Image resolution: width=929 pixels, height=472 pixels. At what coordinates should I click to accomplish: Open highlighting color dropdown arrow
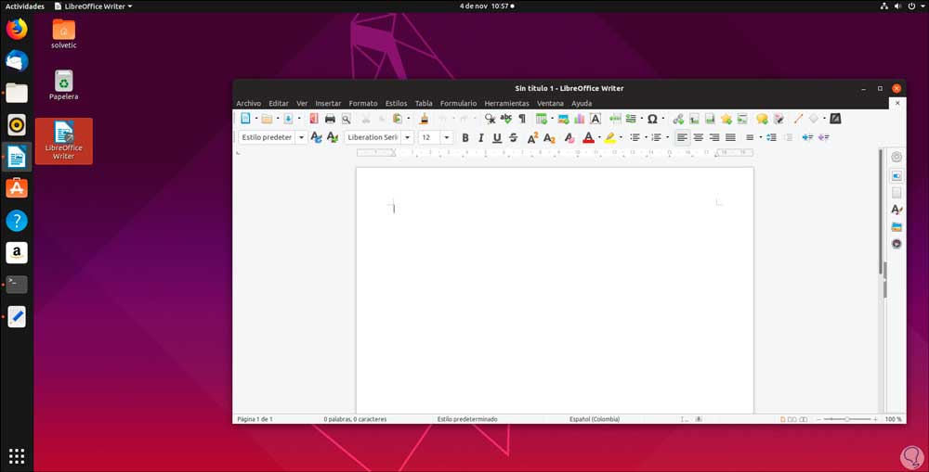tap(621, 138)
